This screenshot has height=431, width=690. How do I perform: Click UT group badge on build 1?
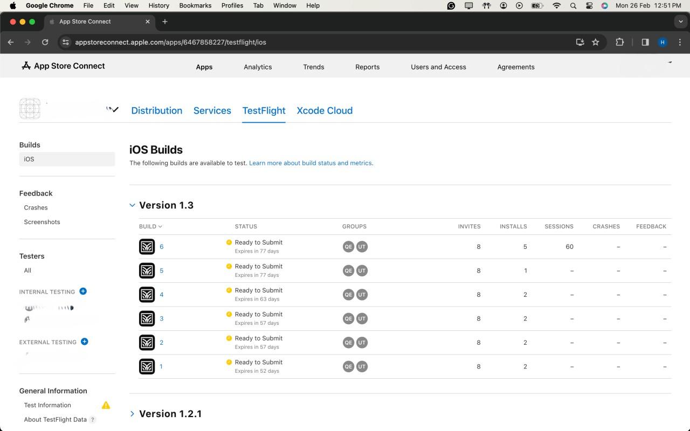point(362,366)
